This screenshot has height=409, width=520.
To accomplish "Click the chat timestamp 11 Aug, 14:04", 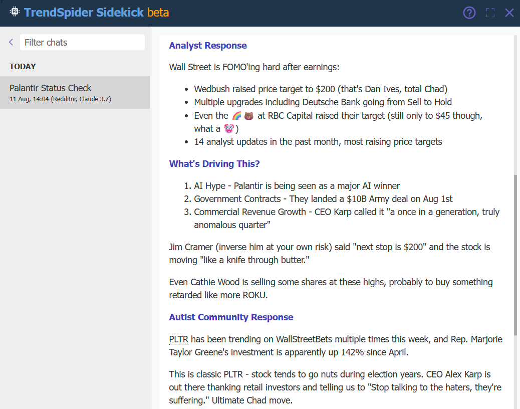I will tap(29, 99).
